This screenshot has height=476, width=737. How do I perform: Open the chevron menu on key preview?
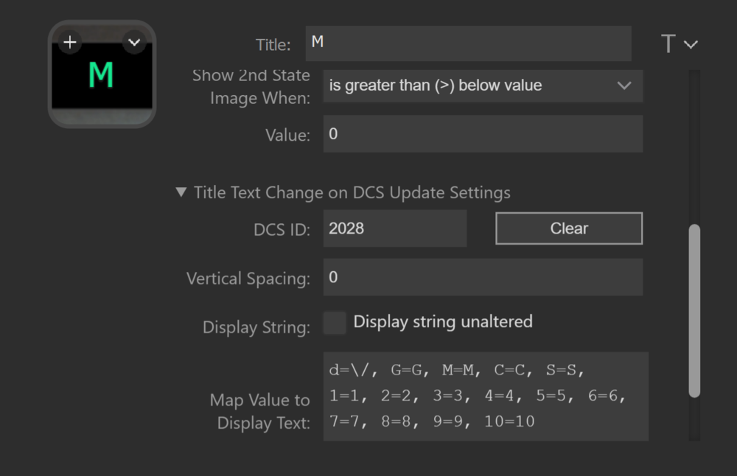(x=133, y=42)
